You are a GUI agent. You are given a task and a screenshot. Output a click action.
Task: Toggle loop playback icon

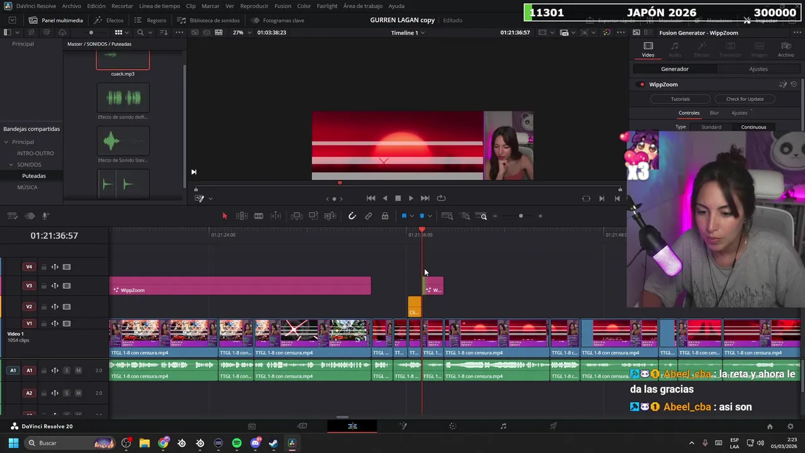pyautogui.click(x=441, y=198)
